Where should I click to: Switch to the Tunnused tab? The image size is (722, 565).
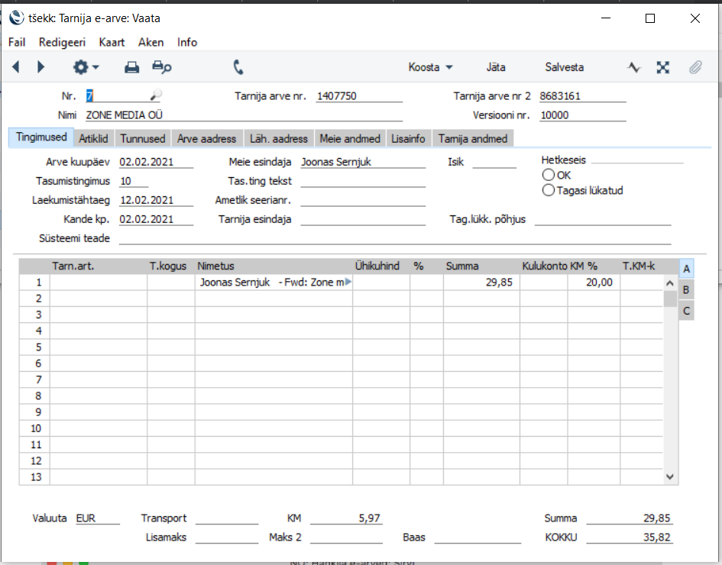pyautogui.click(x=143, y=138)
